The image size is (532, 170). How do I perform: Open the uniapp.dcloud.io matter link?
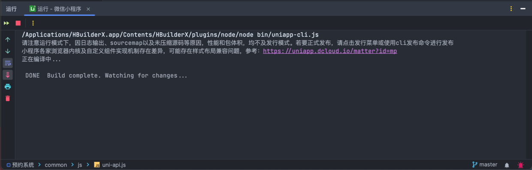(x=330, y=51)
